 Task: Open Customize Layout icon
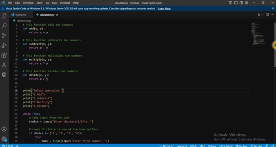pyautogui.click(x=247, y=3)
